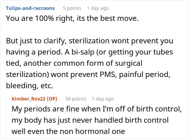
Task: Open the Tulips-and-raccoons user profile
Action: pyautogui.click(x=30, y=8)
